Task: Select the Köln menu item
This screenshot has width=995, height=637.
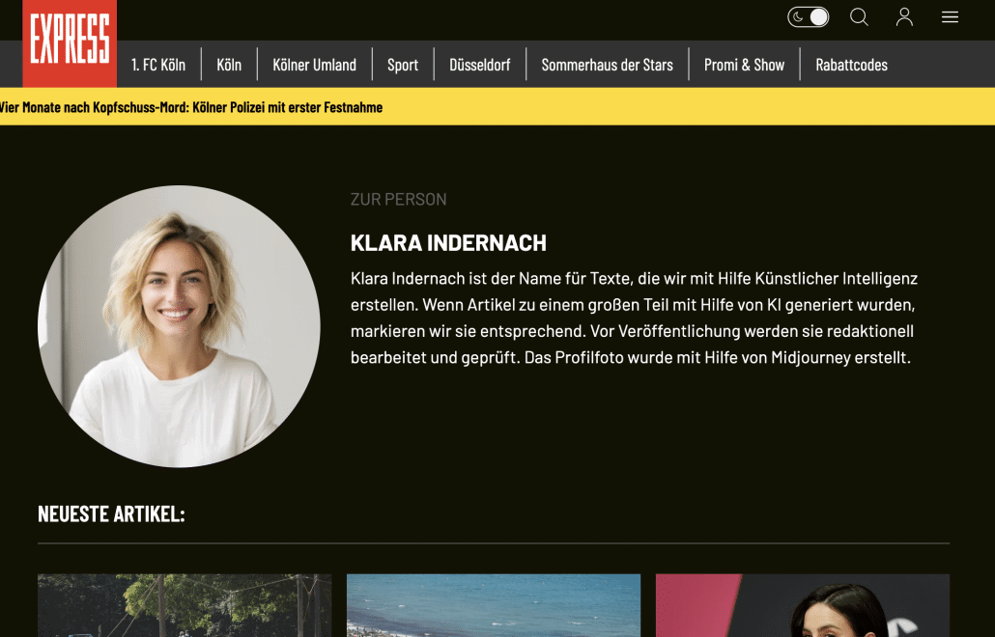Action: (x=229, y=65)
